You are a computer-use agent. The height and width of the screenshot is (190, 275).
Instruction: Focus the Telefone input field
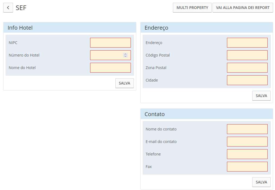(247, 154)
